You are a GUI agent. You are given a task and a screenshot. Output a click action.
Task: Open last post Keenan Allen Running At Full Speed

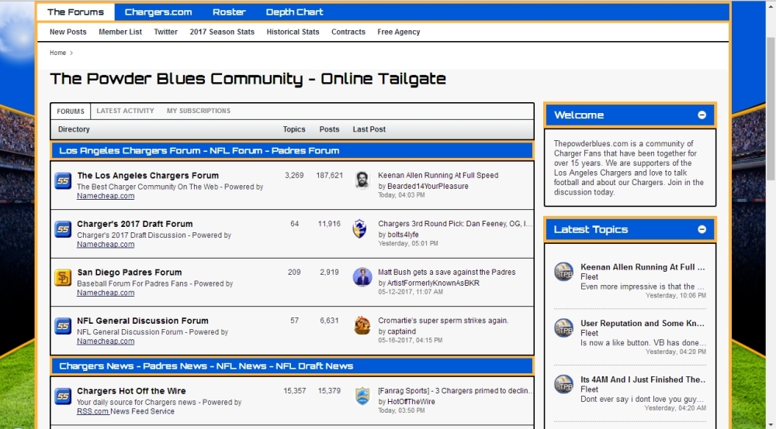tap(438, 175)
